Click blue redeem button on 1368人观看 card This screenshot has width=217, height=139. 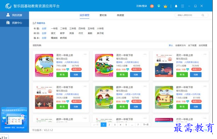pyautogui.click(x=196, y=107)
